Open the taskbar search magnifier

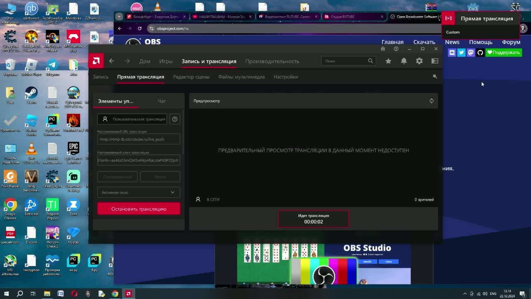(19, 294)
